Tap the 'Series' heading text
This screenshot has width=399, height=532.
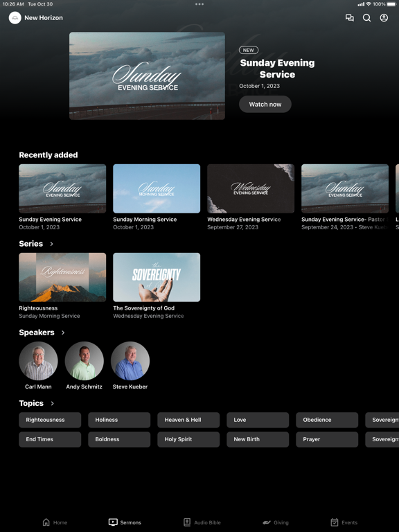(31, 244)
